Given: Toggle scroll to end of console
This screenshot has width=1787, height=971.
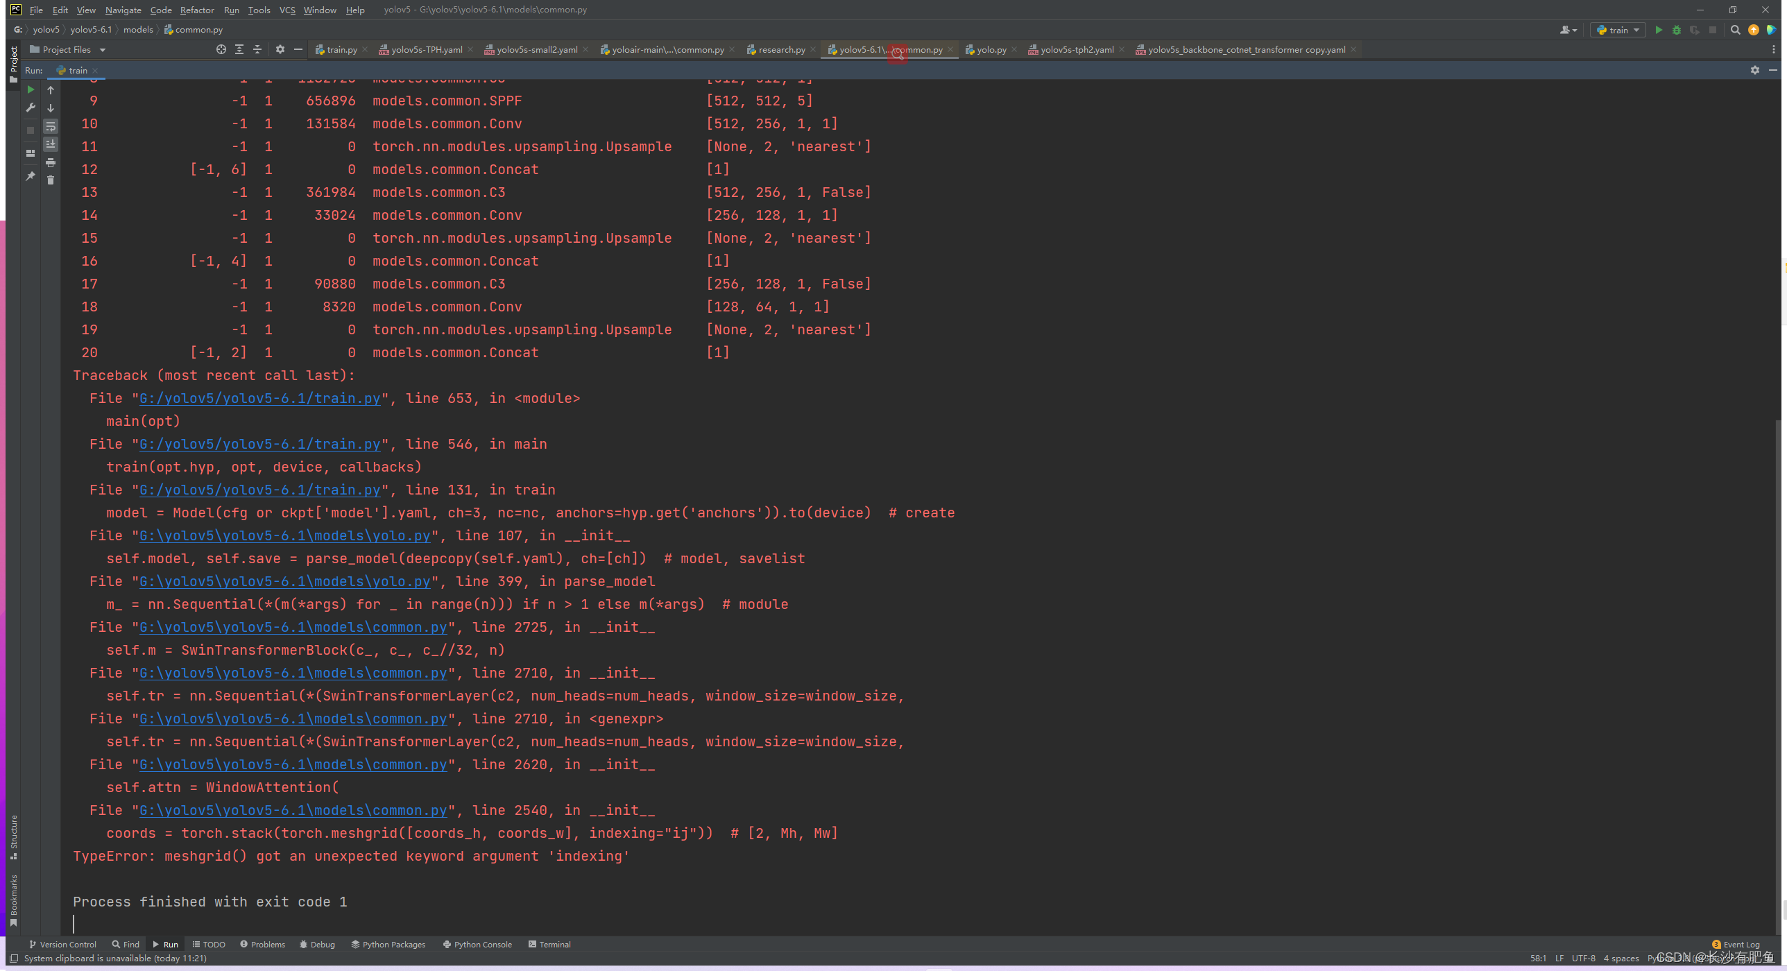Looking at the screenshot, I should click(51, 144).
